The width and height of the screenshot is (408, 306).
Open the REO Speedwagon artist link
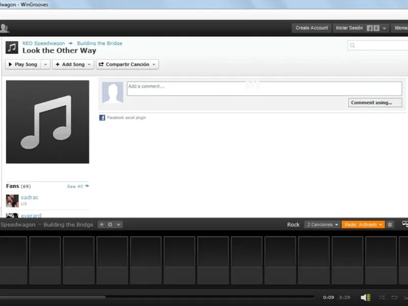(43, 43)
